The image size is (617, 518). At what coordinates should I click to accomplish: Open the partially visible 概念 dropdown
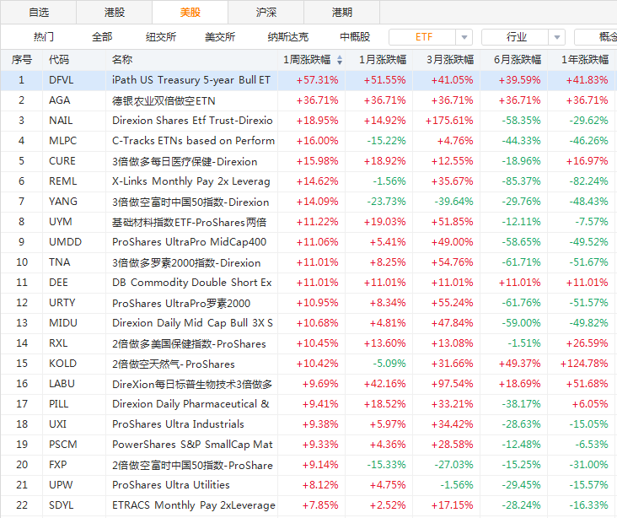click(596, 37)
